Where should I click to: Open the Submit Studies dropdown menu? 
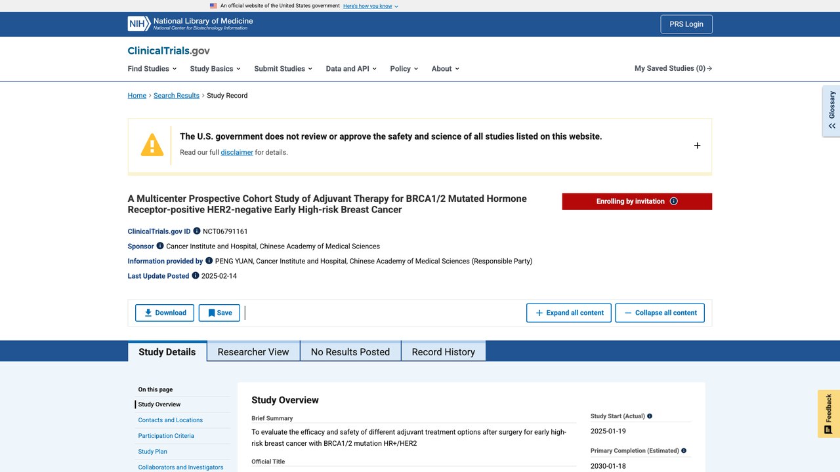click(283, 69)
